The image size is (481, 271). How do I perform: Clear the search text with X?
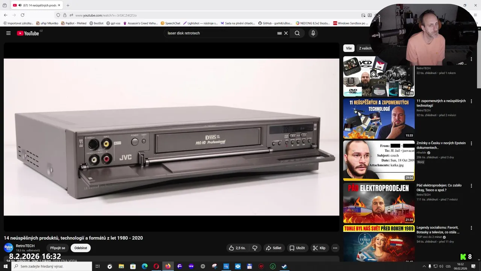click(x=286, y=33)
